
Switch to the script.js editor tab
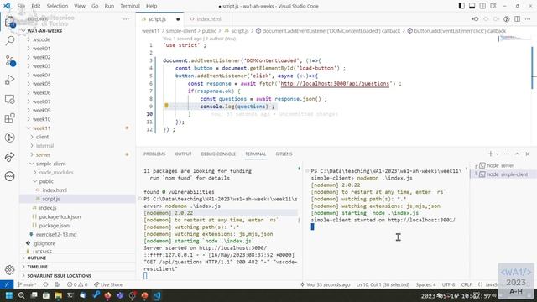pyautogui.click(x=160, y=19)
